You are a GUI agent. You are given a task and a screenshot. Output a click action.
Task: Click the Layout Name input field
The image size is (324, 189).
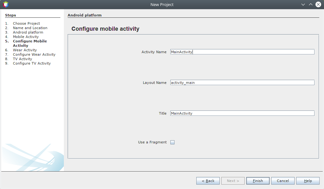coord(242,82)
